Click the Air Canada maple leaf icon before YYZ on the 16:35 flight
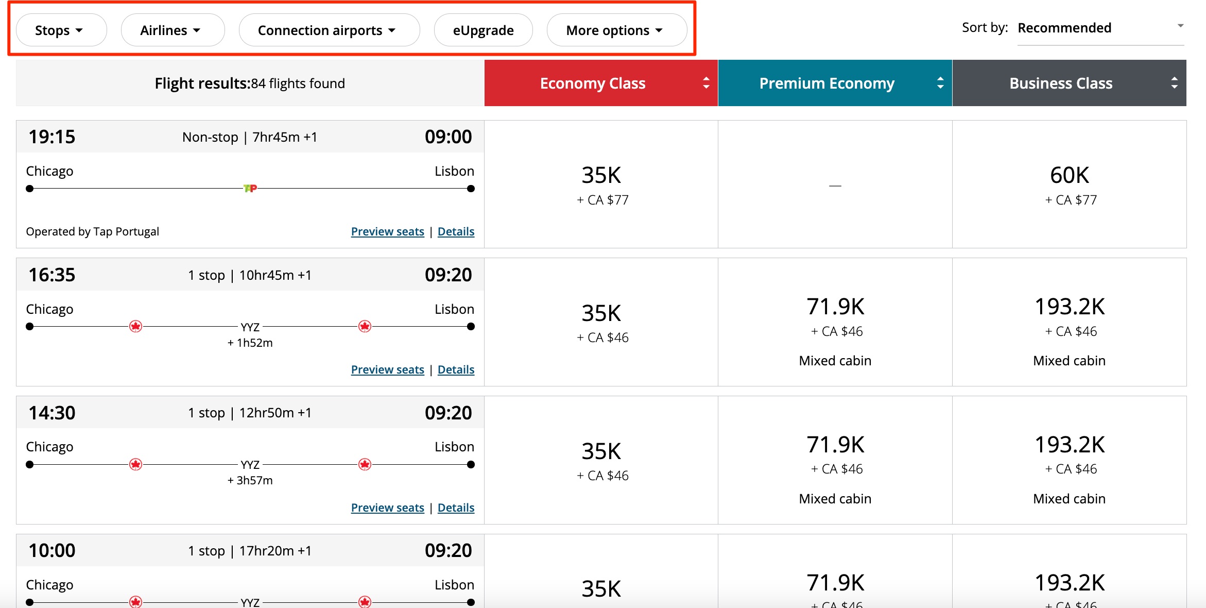The height and width of the screenshot is (608, 1206). point(136,326)
